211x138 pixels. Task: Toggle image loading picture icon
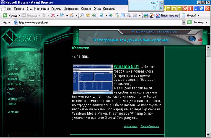coord(145,16)
